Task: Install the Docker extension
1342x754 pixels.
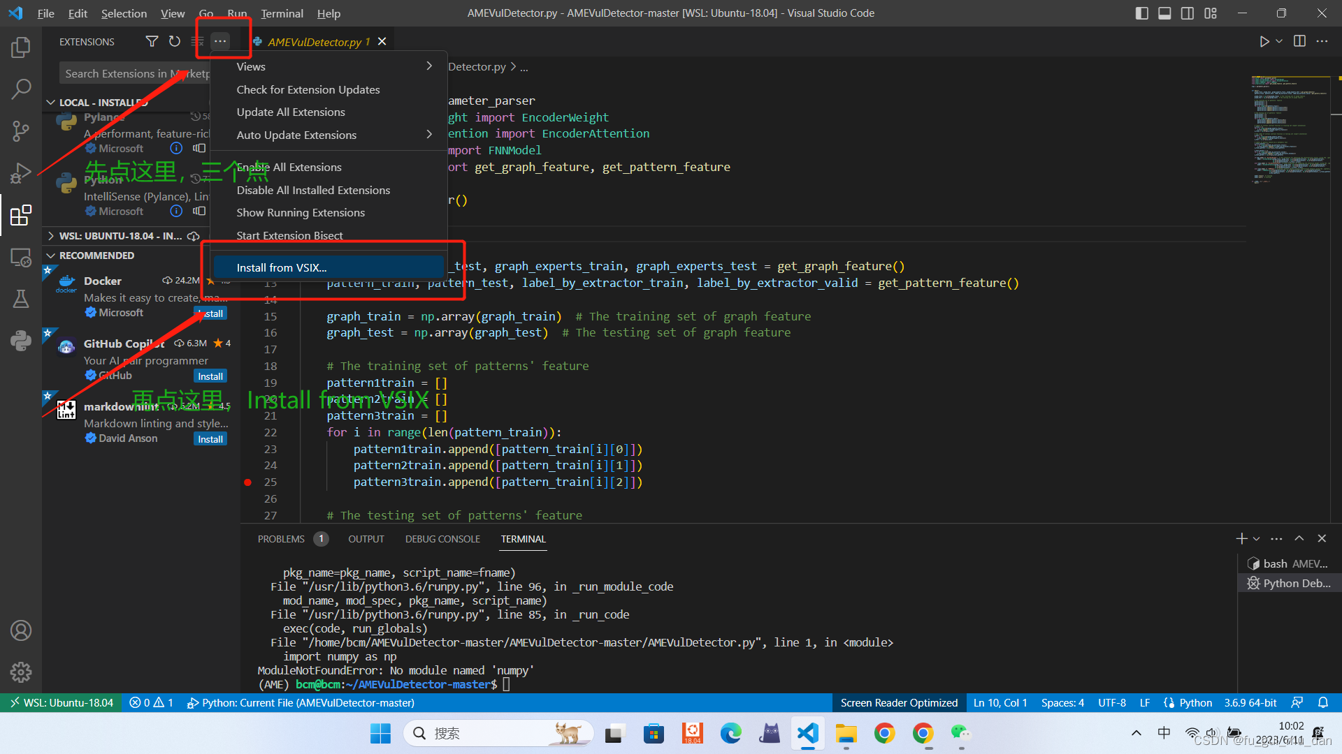Action: pos(211,313)
